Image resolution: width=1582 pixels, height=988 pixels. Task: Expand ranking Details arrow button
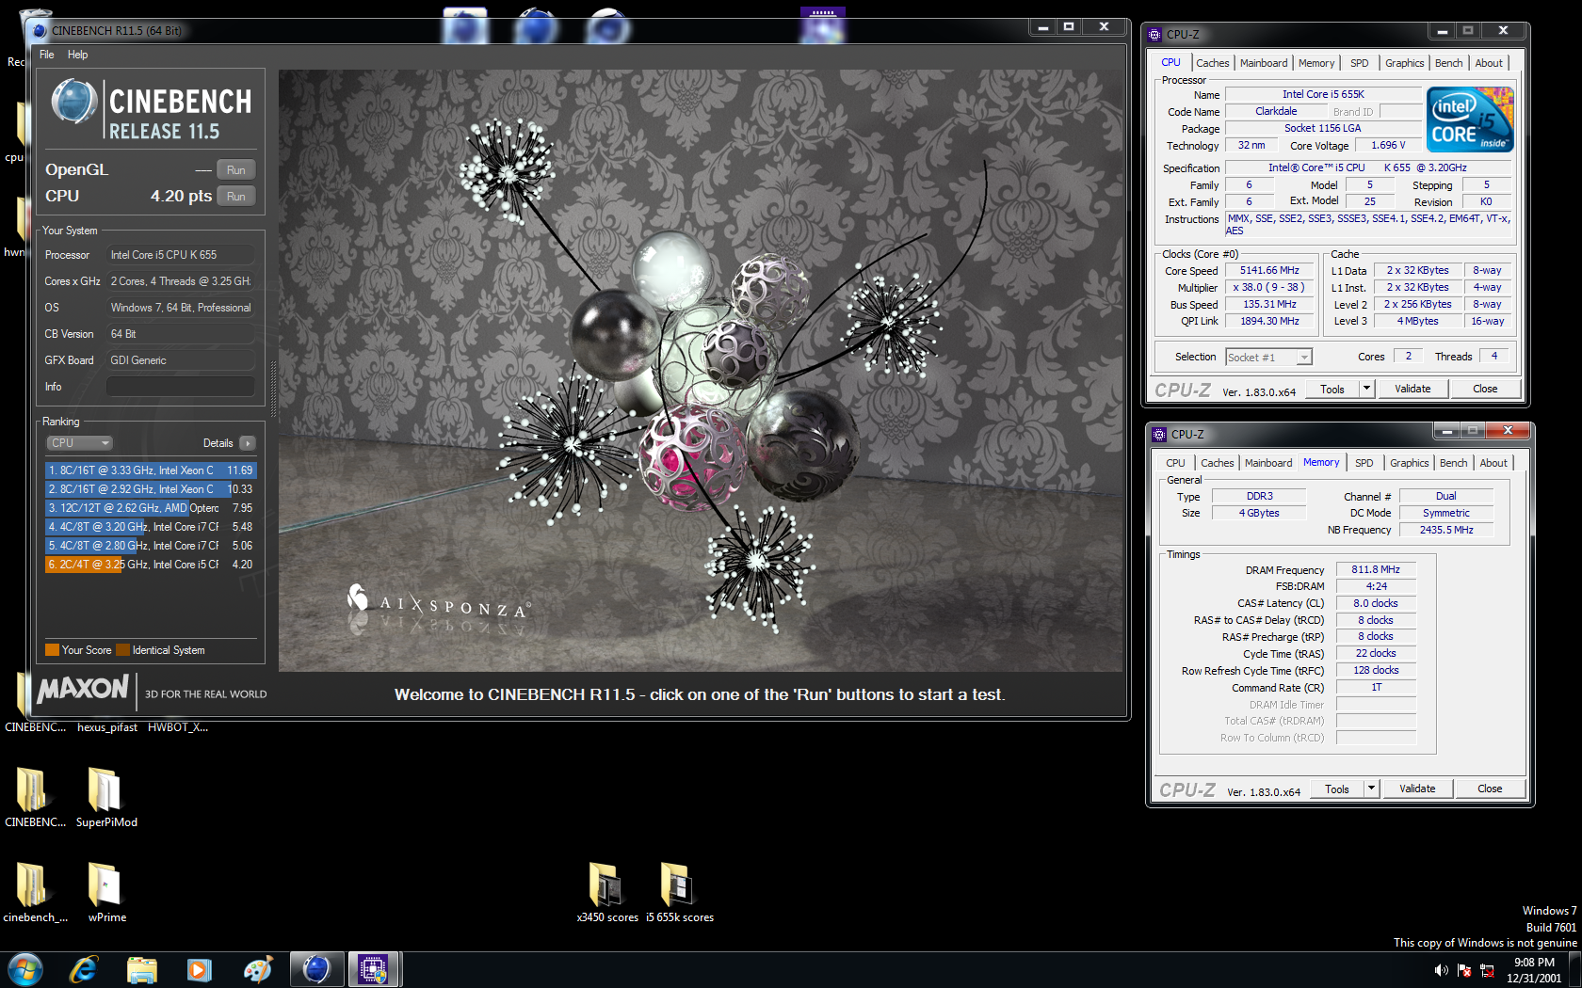[248, 443]
